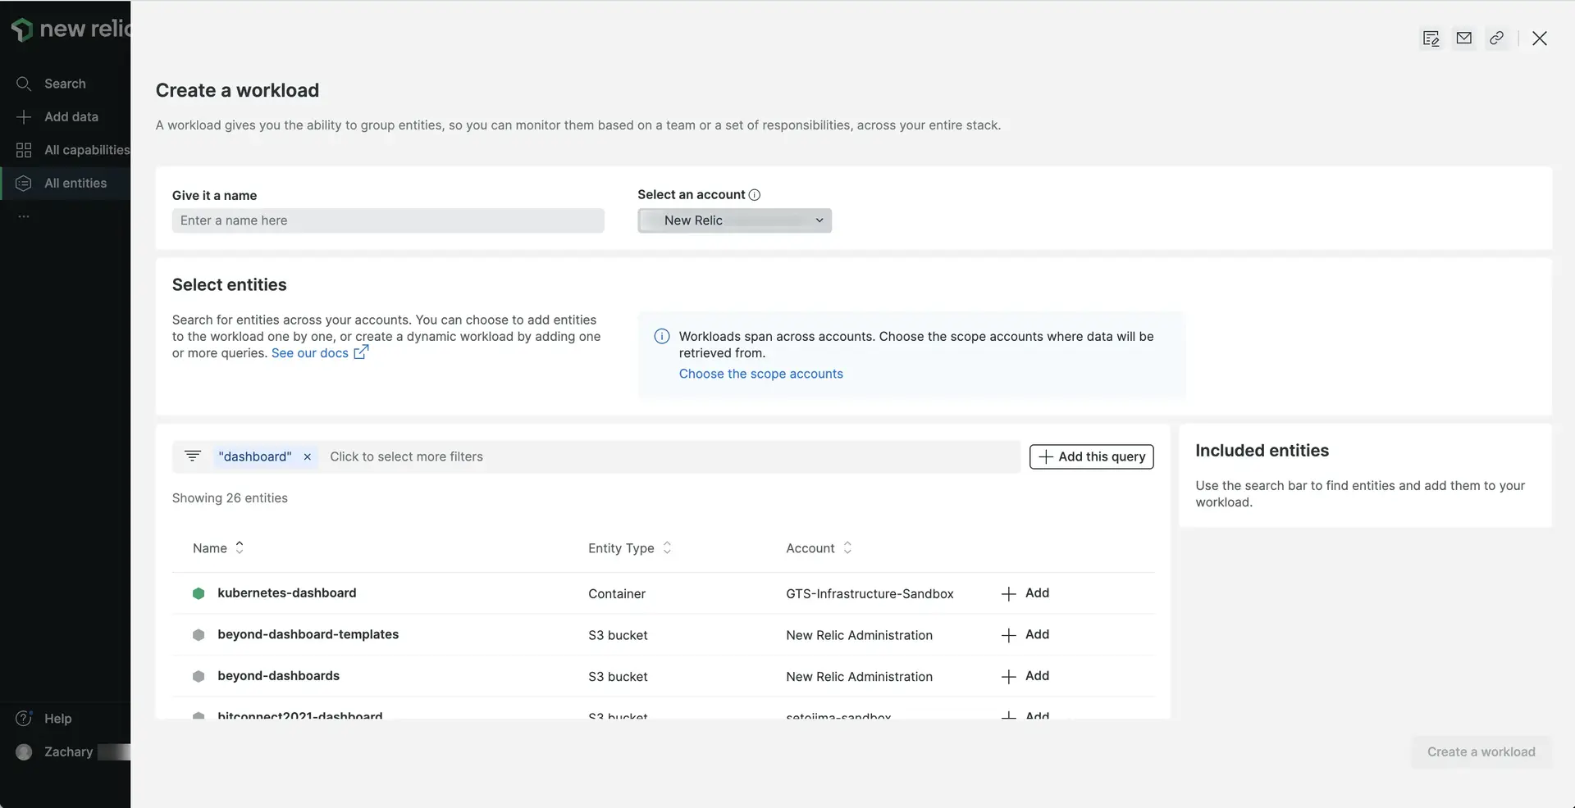Sort by Name column
The width and height of the screenshot is (1575, 808).
pyautogui.click(x=218, y=548)
